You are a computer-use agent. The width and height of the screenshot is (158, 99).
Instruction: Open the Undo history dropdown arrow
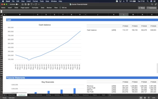tap(33, 4)
